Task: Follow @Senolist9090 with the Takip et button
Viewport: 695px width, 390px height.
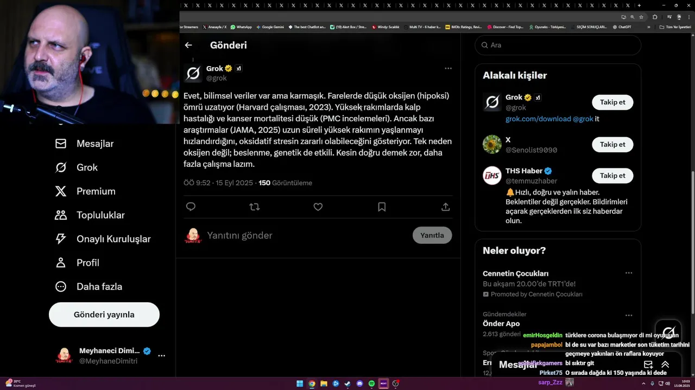Action: pos(612,144)
